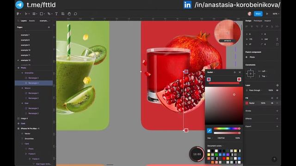Add an effect with plus icon

277,119
